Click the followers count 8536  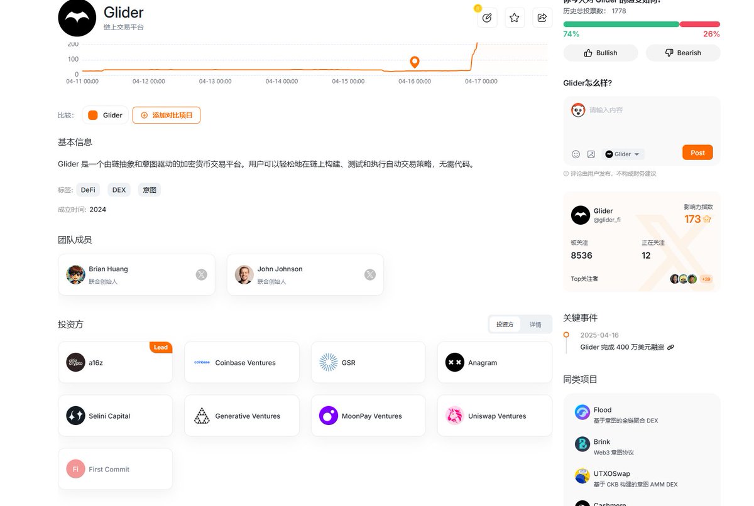click(x=582, y=256)
